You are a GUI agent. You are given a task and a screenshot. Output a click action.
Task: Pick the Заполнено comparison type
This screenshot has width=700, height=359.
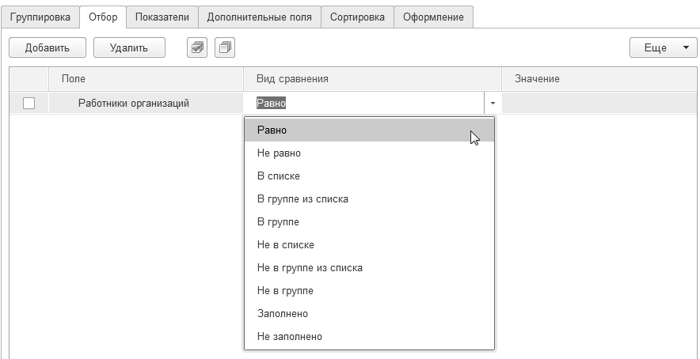[x=283, y=314]
